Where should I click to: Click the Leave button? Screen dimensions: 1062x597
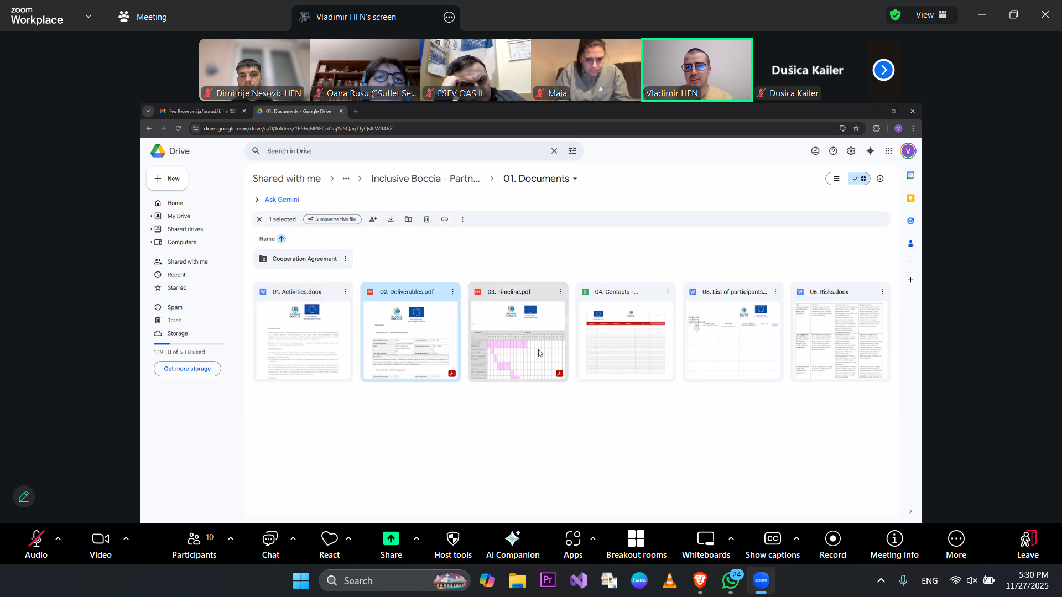tap(1027, 539)
